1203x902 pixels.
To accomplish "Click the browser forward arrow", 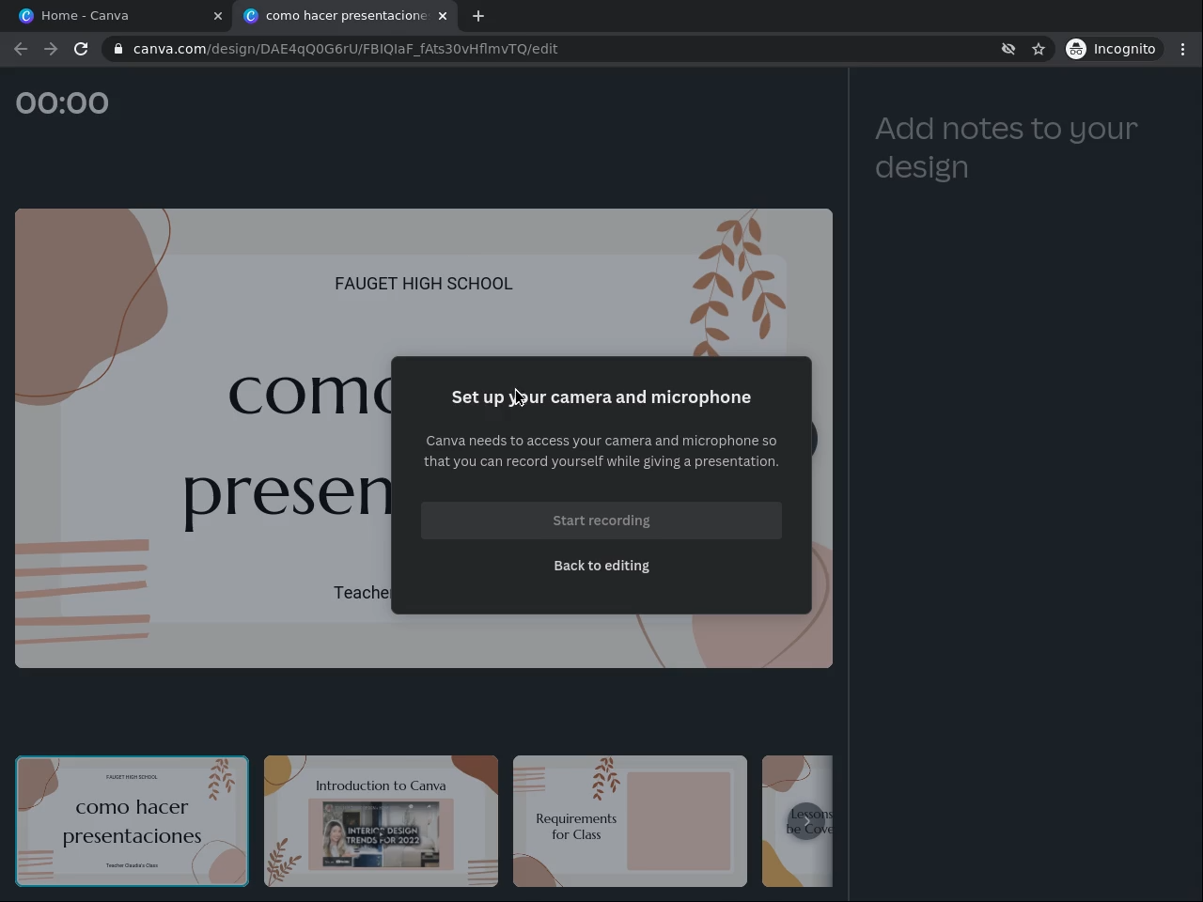I will (51, 49).
